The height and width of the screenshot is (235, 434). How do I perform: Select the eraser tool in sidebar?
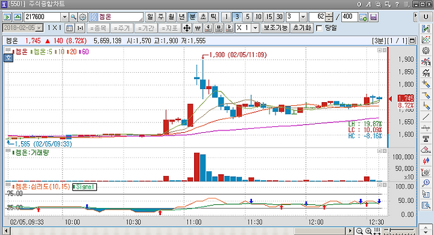pyautogui.click(x=426, y=150)
